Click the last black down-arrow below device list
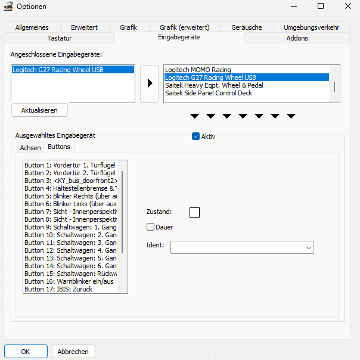Screen dimensions: 360x360 [x=291, y=116]
